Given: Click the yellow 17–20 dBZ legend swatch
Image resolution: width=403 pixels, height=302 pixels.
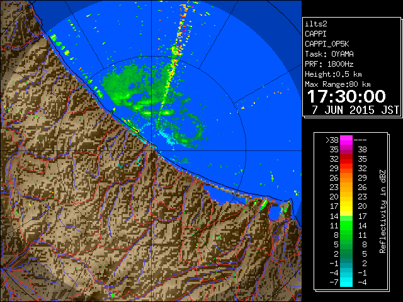Looking at the screenshot, I should [346, 206].
